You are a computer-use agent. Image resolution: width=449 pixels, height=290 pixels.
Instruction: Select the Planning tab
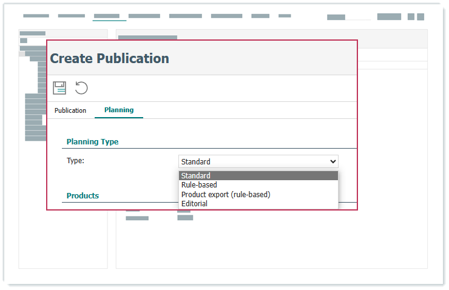119,110
